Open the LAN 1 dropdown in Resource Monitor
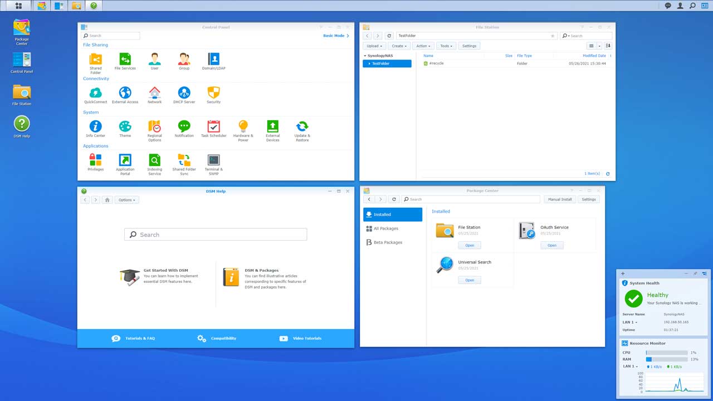This screenshot has width=713, height=401. pos(630,366)
